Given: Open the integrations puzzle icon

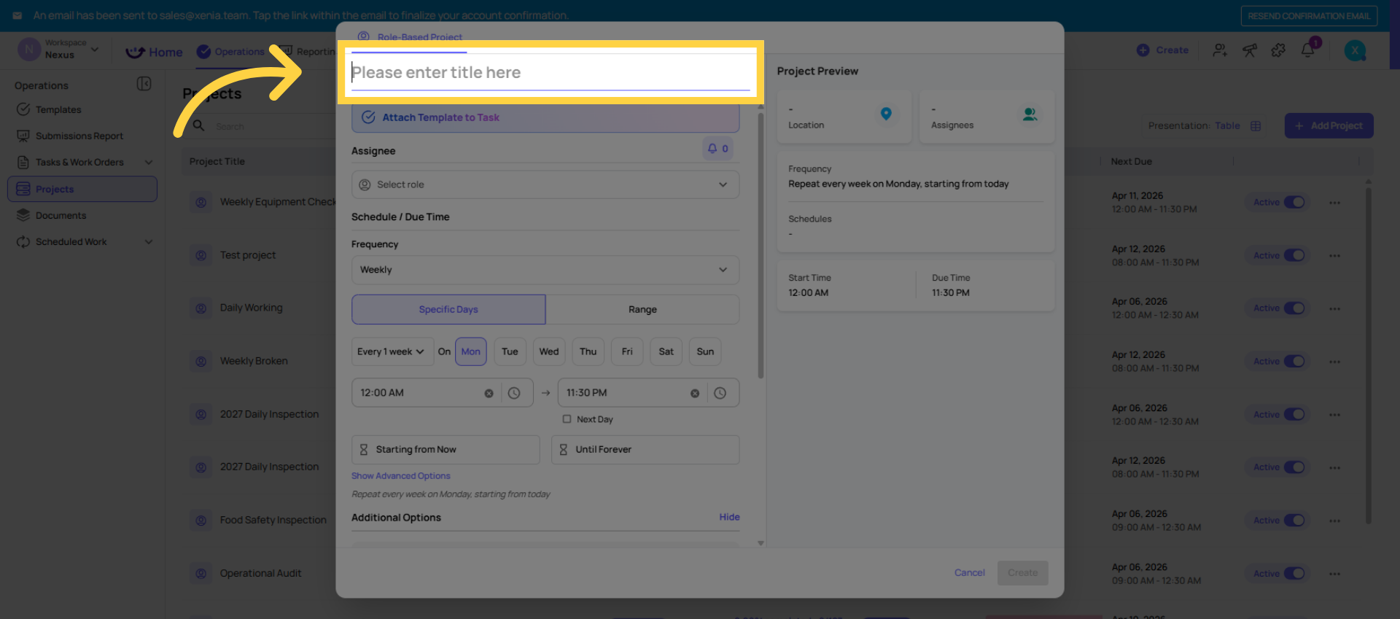Looking at the screenshot, I should (1278, 50).
